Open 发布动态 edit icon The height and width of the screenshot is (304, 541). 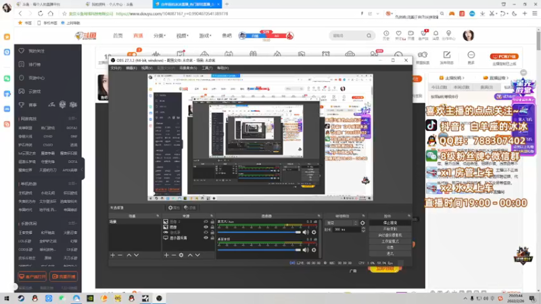447,55
